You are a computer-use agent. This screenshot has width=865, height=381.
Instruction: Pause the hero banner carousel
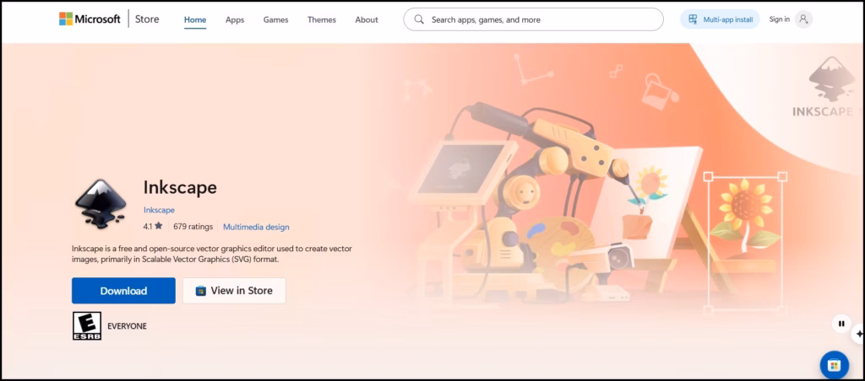tap(841, 324)
